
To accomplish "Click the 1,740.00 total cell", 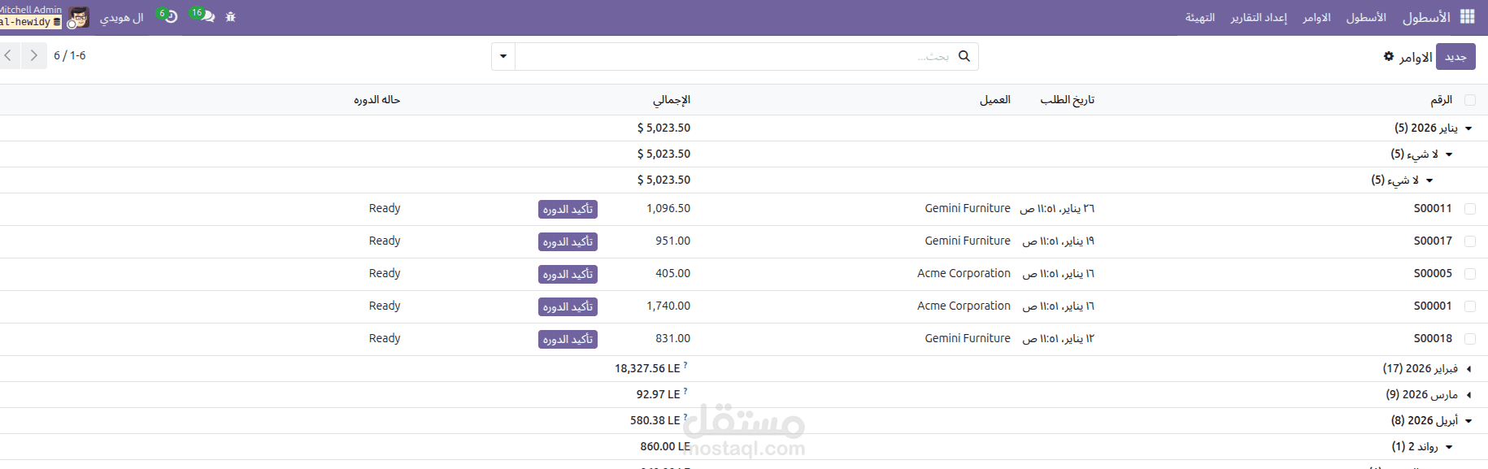I will tap(668, 306).
